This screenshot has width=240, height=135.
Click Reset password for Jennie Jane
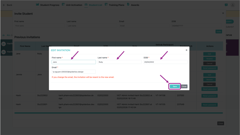(210, 89)
